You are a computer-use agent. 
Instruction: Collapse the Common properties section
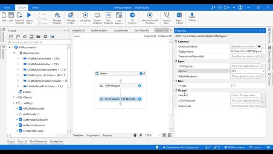pyautogui.click(x=176, y=41)
